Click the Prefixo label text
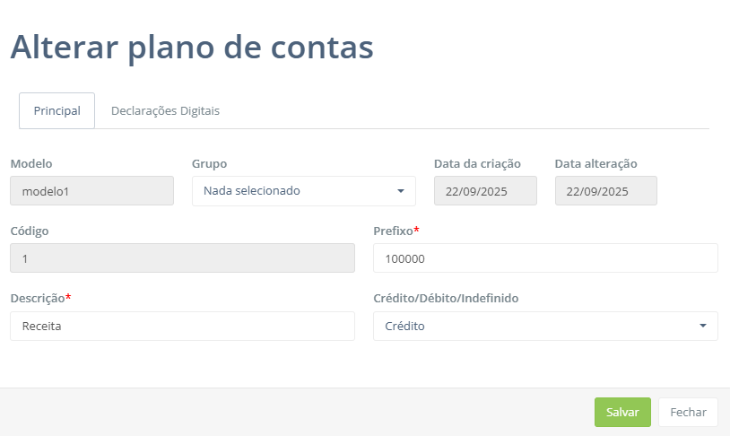 (x=393, y=231)
